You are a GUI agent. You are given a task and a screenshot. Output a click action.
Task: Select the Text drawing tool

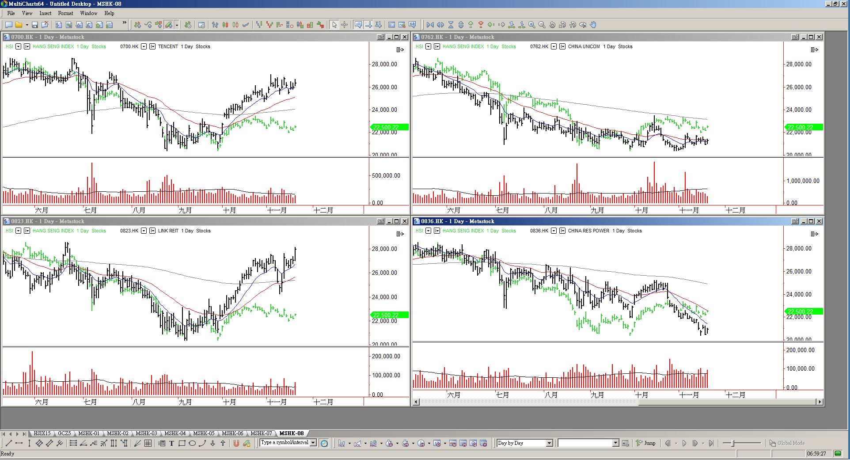point(171,443)
